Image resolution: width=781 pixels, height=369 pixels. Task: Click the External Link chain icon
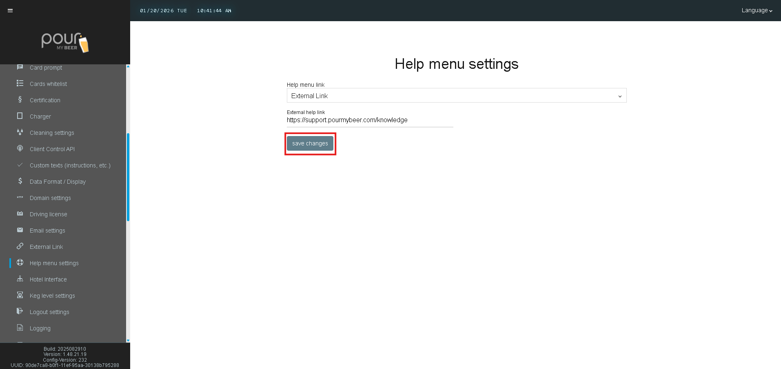click(x=20, y=246)
